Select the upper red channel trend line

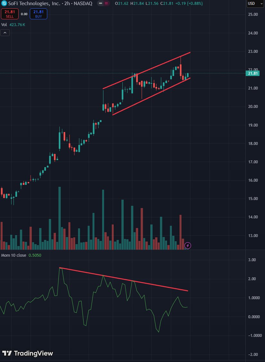pos(146,71)
